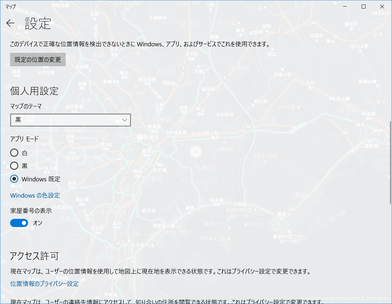
Task: Click the 勤務先 workplace marker on the map
Action: [x=140, y=137]
